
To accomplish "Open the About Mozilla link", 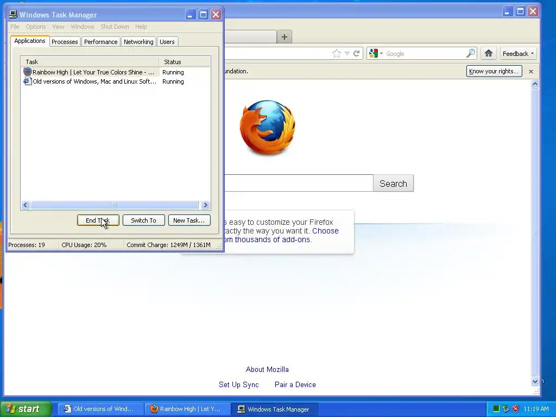I will [x=267, y=369].
